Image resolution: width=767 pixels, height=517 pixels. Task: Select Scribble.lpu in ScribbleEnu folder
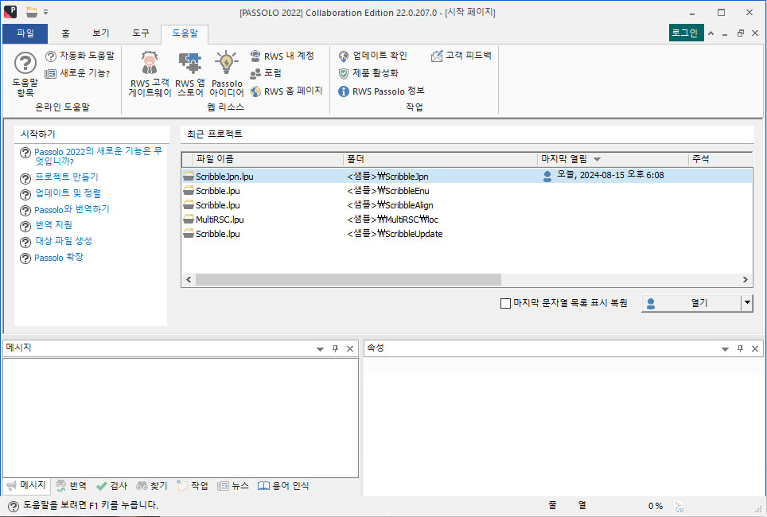(467, 191)
